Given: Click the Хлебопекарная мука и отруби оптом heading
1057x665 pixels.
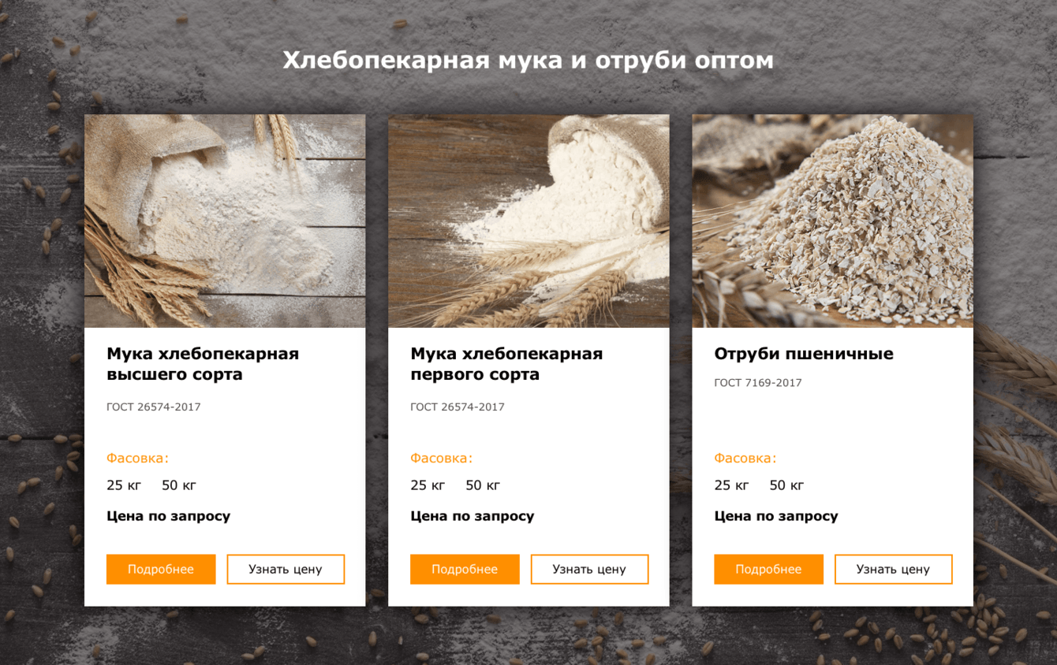Looking at the screenshot, I should click(528, 60).
